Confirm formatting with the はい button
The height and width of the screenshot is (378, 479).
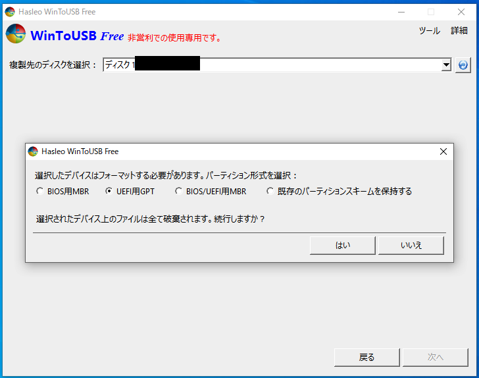342,245
